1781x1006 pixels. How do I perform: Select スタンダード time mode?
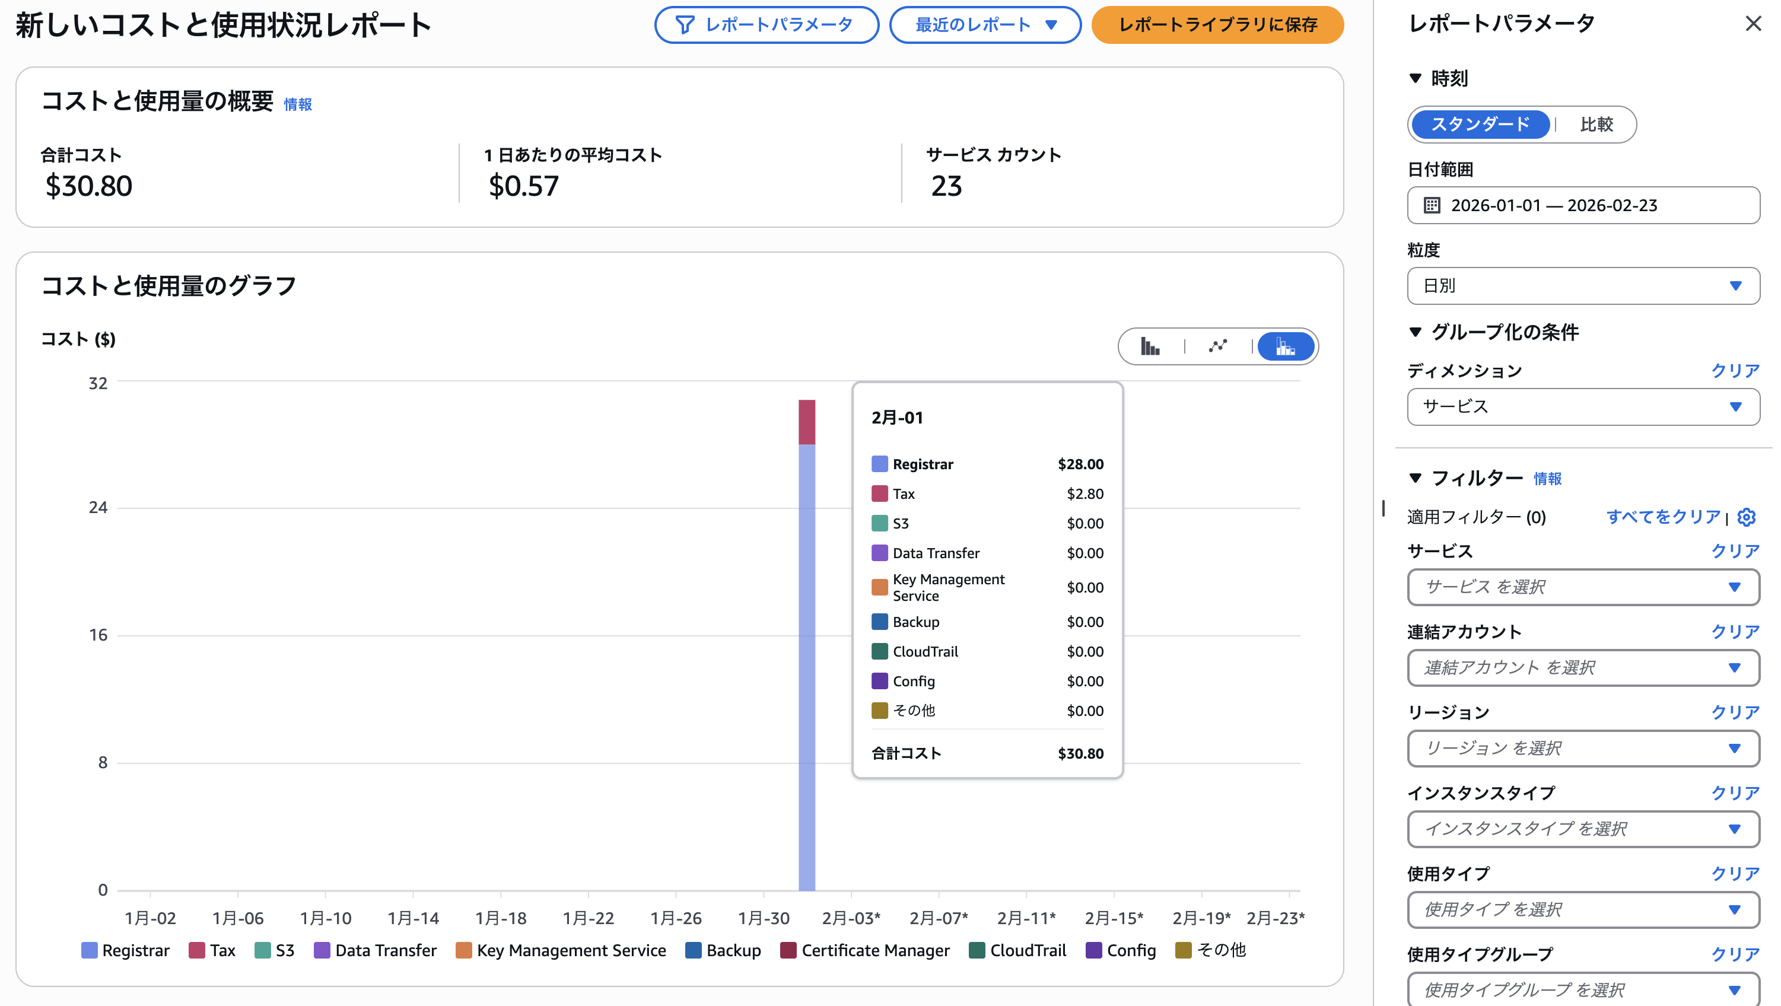[1480, 125]
